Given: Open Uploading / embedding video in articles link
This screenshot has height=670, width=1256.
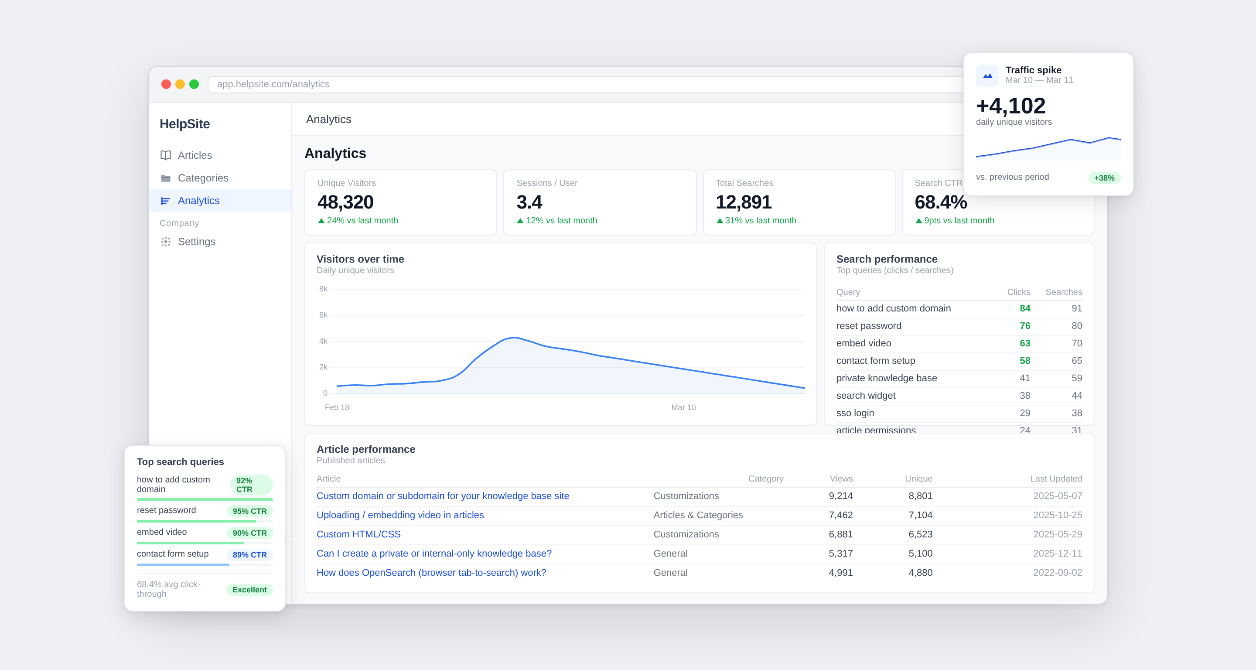Looking at the screenshot, I should pos(400,515).
